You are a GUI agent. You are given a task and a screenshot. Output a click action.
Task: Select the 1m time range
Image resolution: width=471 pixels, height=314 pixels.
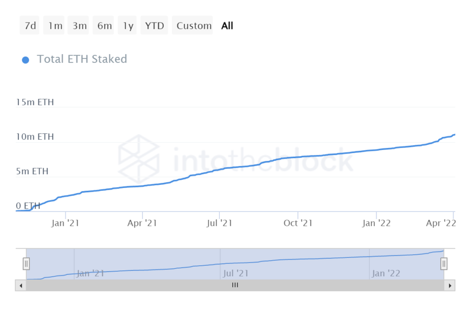pyautogui.click(x=54, y=26)
